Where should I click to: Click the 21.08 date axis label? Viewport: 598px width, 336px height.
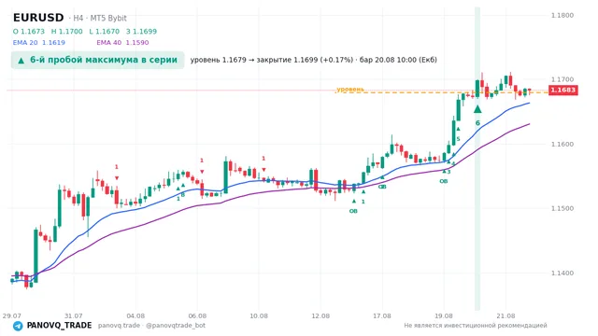pyautogui.click(x=505, y=315)
